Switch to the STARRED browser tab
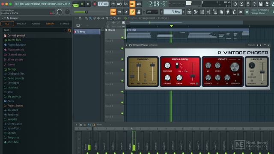Image resolution: width=274 pixels, height=154 pixels. point(65,24)
